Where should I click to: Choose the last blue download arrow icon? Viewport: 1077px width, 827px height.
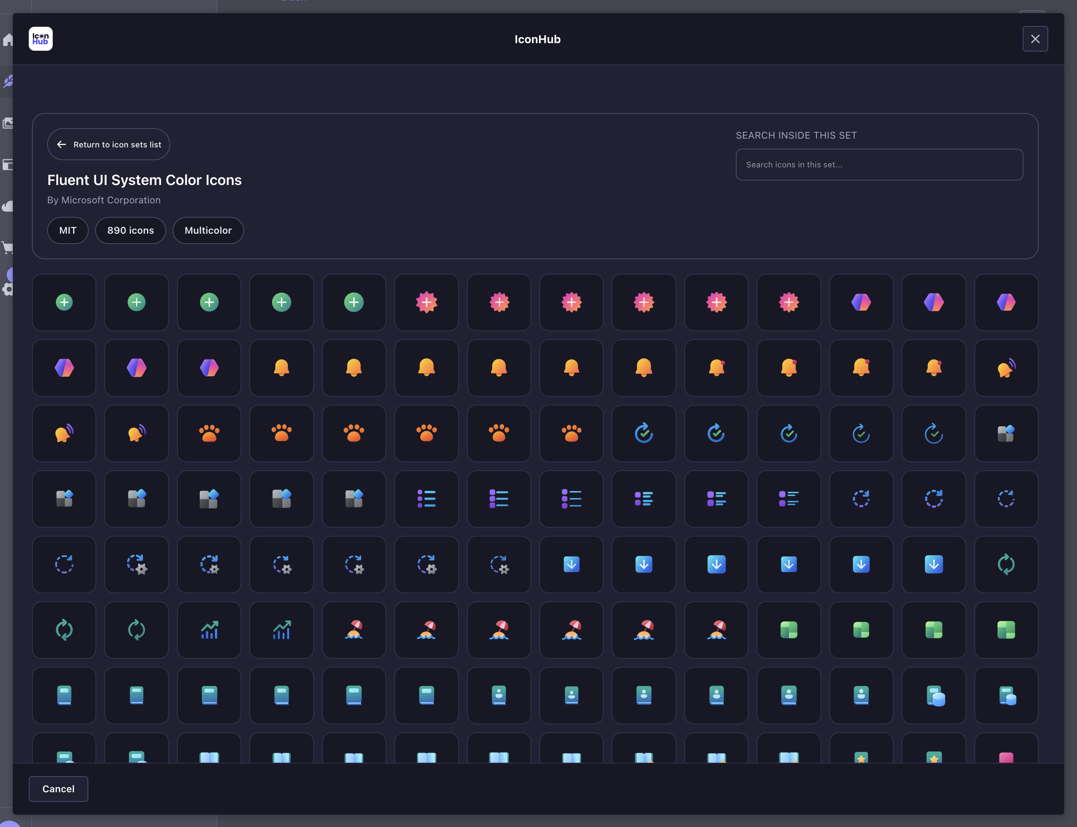coord(934,564)
